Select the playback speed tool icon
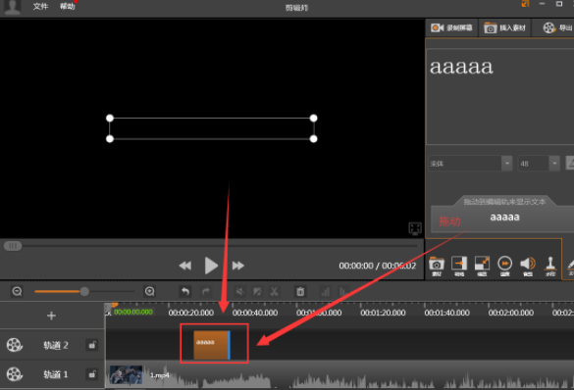Image resolution: width=574 pixels, height=390 pixels. point(504,267)
